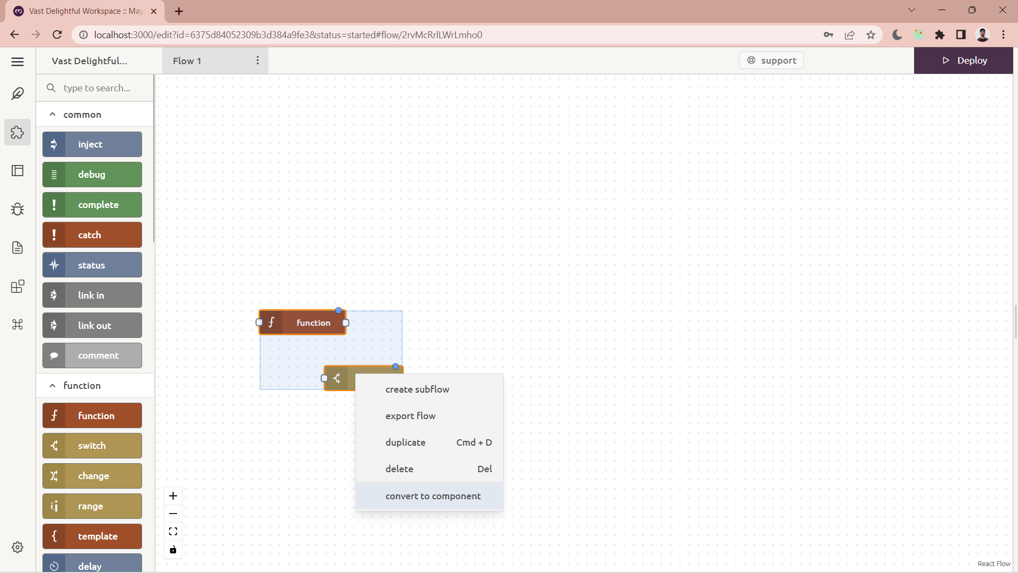This screenshot has width=1018, height=573.
Task: Zoom out using the minus control
Action: click(x=172, y=514)
